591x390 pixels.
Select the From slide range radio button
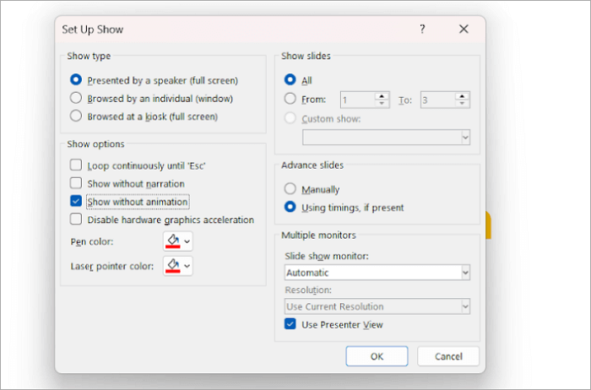point(291,100)
